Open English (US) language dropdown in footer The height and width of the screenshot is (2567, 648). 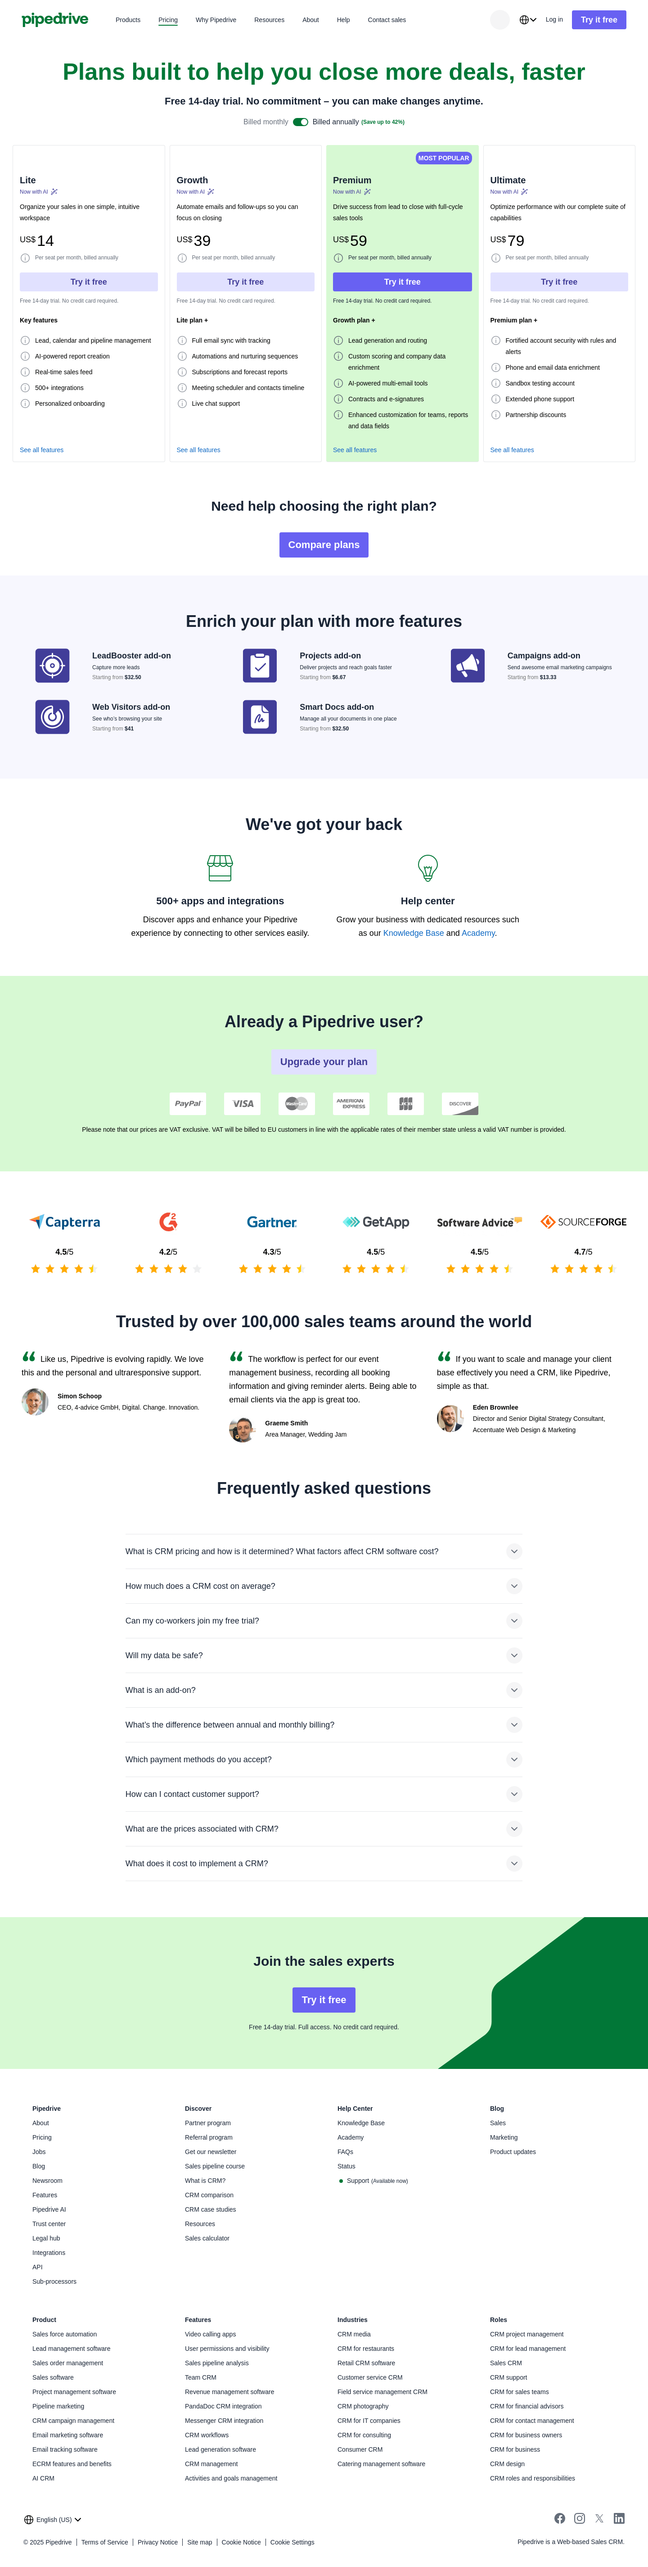click(54, 2519)
